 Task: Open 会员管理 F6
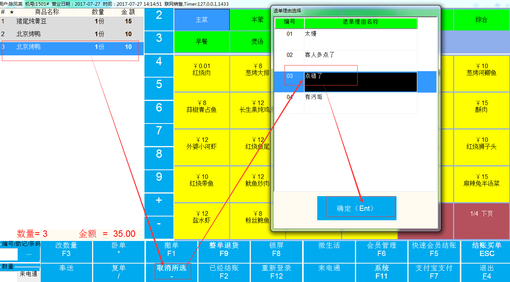[x=382, y=252]
